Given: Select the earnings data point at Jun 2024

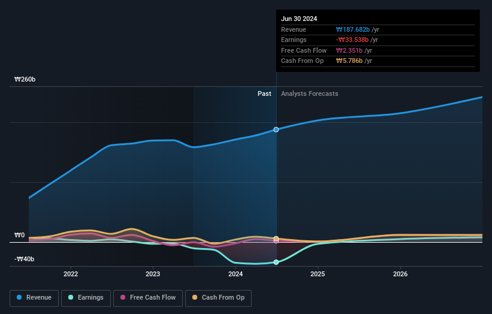Looking at the screenshot, I should coord(276,262).
